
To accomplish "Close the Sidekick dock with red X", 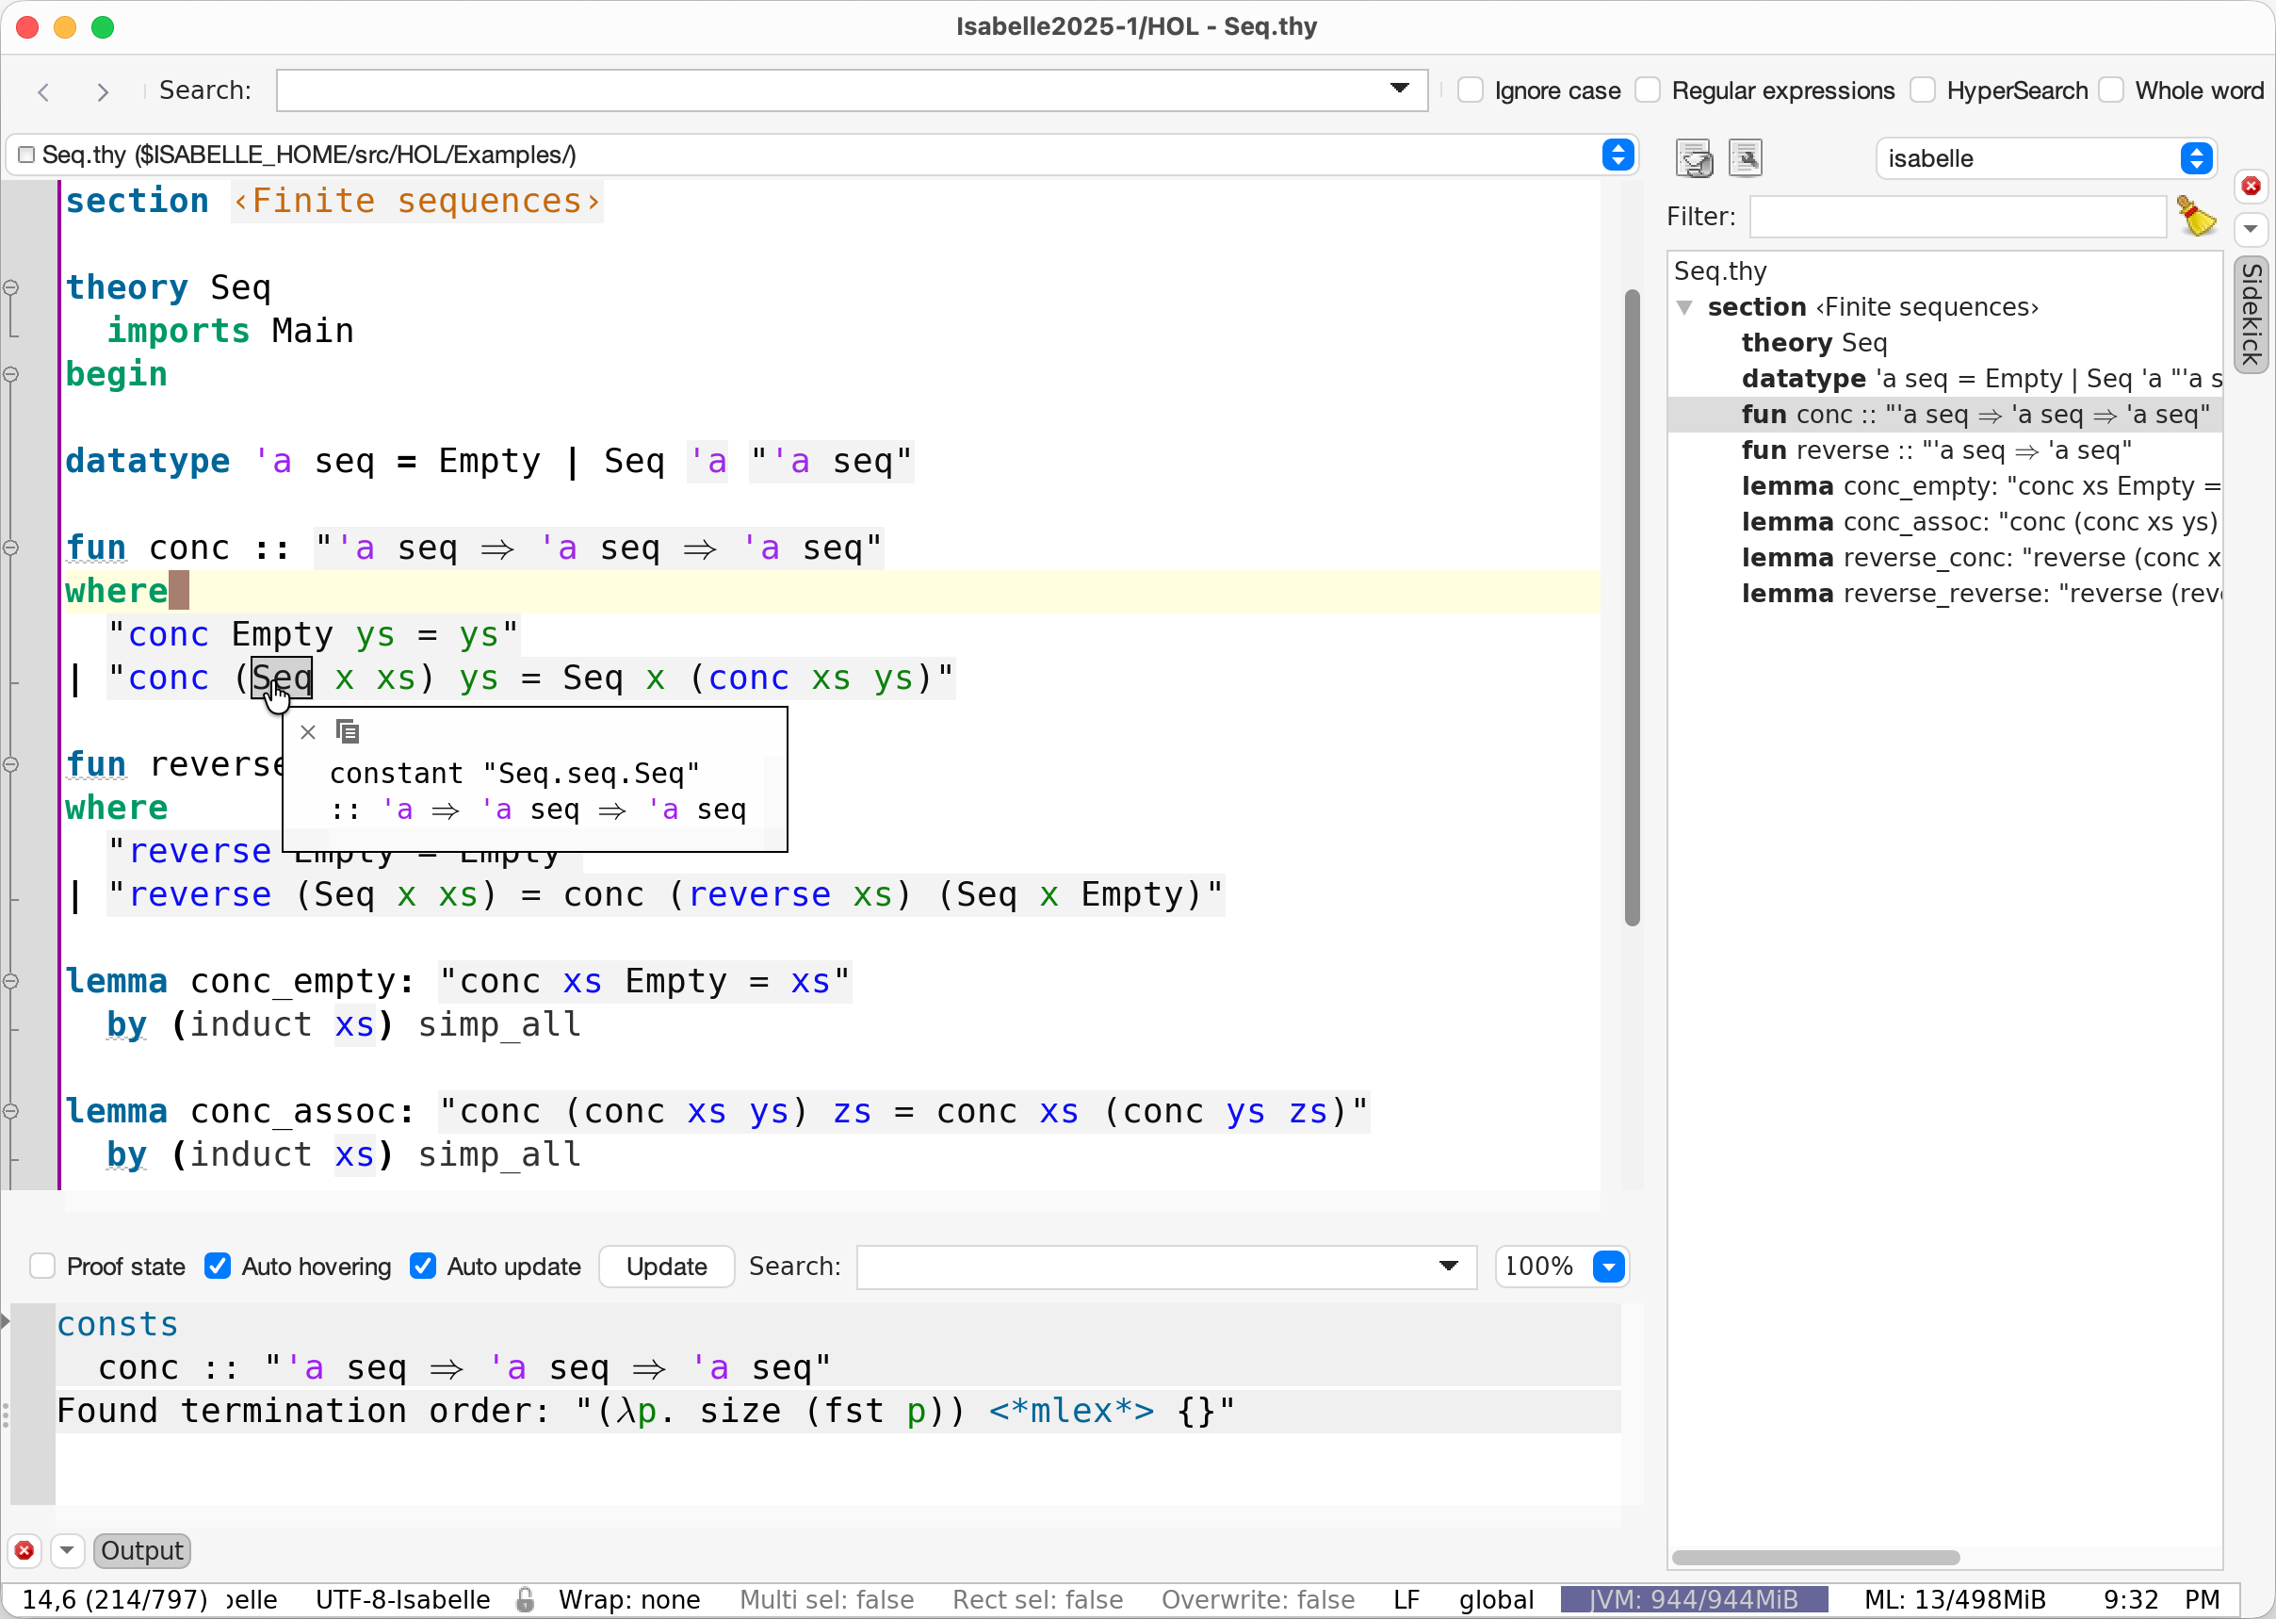I will 2250,187.
